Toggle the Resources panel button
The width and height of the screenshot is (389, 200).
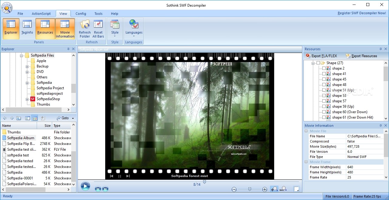pos(45,29)
